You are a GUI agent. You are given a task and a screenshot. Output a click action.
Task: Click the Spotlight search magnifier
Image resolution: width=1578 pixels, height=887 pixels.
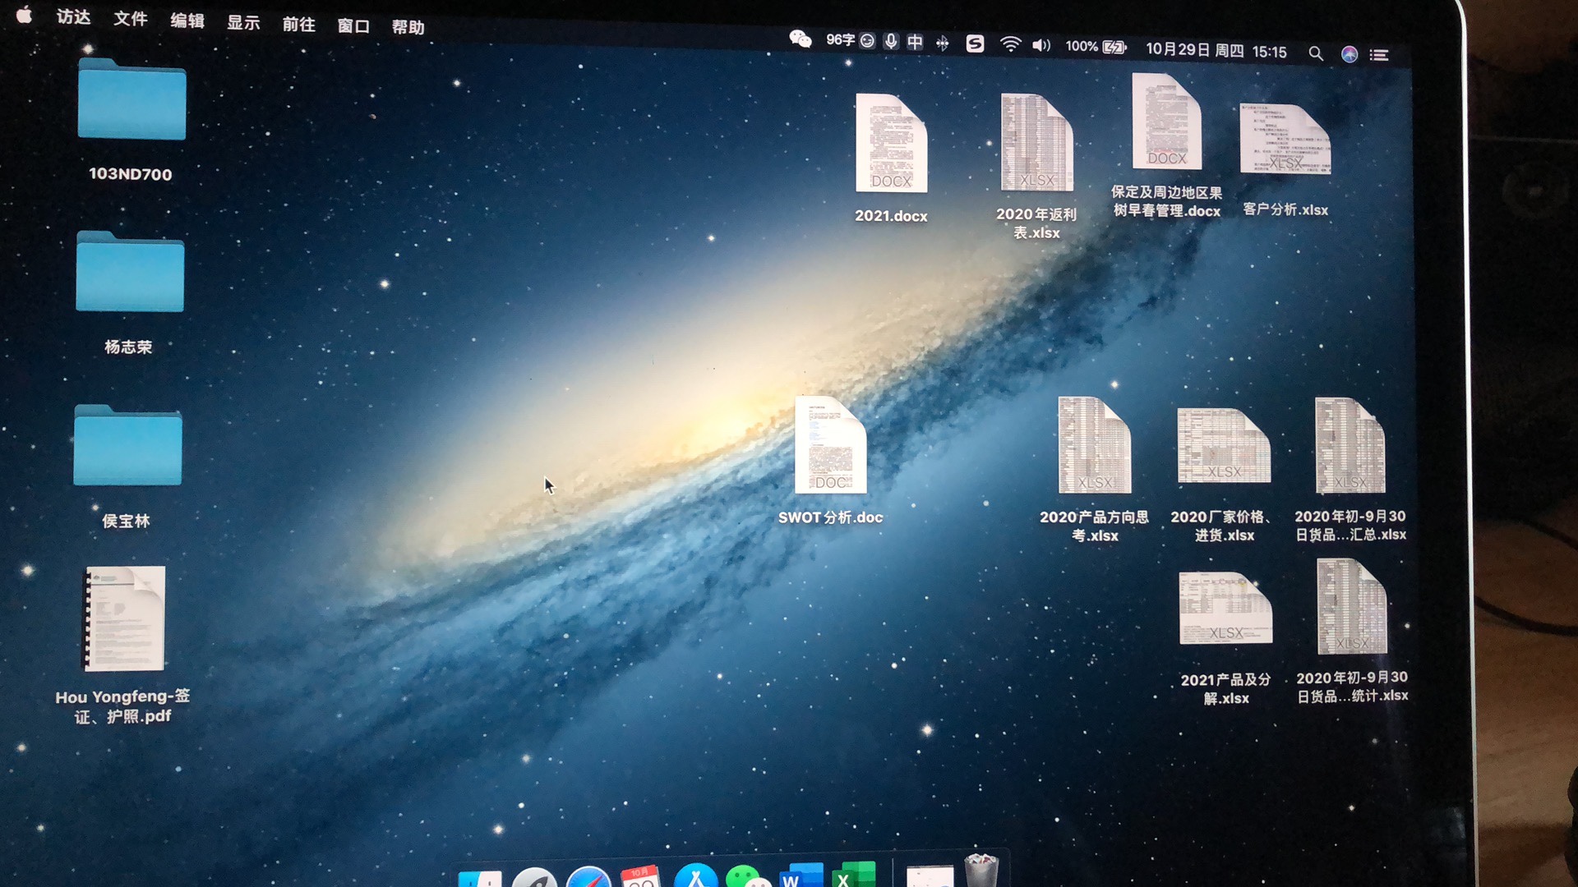tap(1315, 53)
